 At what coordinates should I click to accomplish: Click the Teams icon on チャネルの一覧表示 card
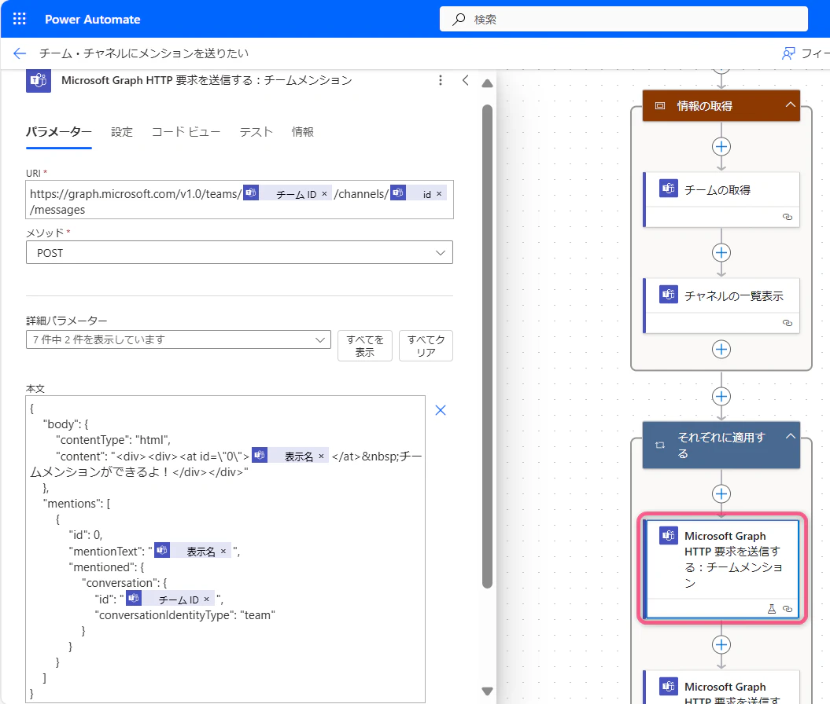[669, 294]
